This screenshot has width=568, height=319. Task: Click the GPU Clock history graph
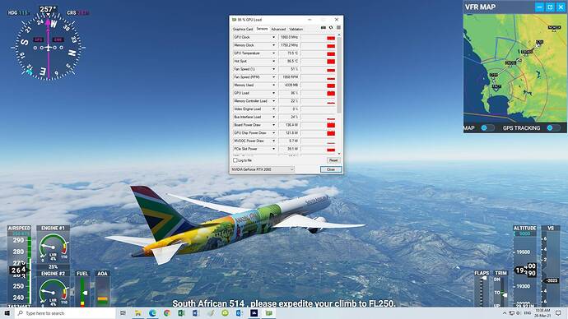(x=318, y=37)
